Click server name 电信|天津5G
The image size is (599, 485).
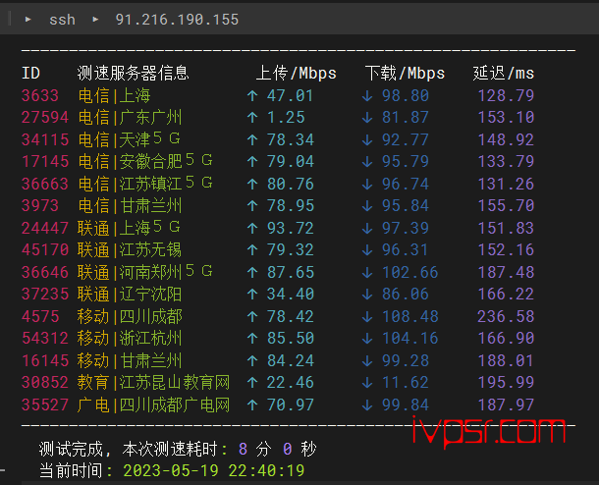click(129, 139)
